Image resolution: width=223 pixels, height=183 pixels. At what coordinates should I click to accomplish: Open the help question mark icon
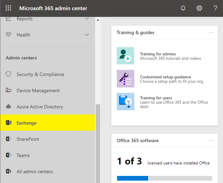click(215, 8)
